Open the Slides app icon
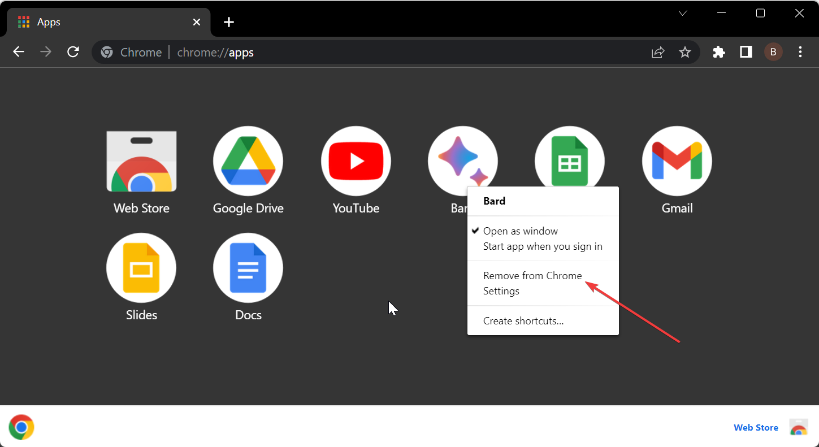The image size is (819, 447). 141,268
